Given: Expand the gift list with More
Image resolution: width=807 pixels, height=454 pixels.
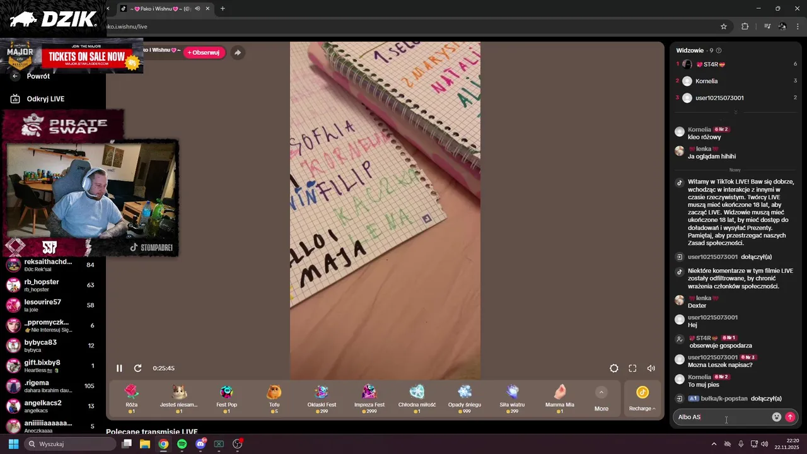Looking at the screenshot, I should point(601,400).
